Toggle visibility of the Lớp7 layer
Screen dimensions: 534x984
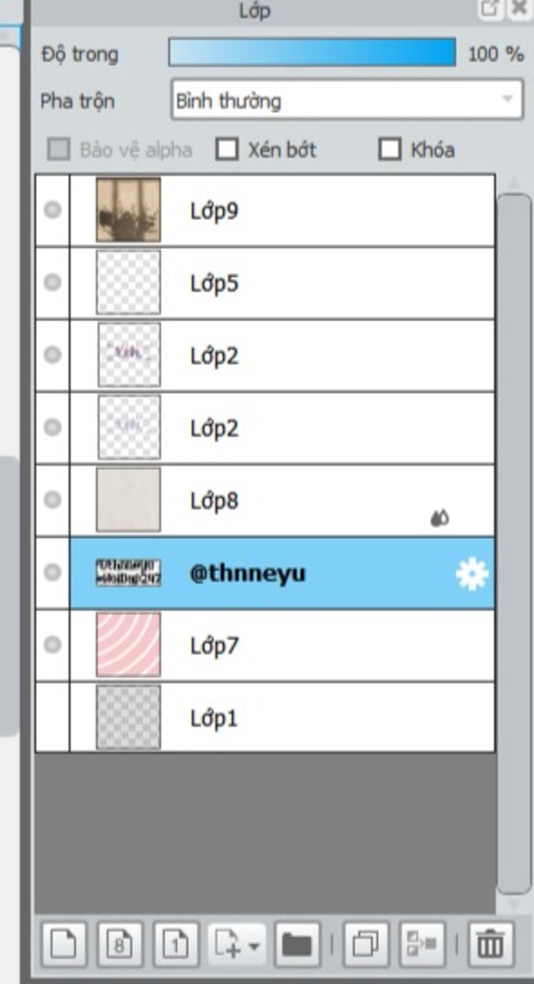pyautogui.click(x=52, y=645)
